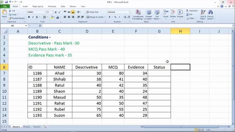Open the Format as Table menu
This screenshot has height=132, width=235.
pyautogui.click(x=149, y=15)
